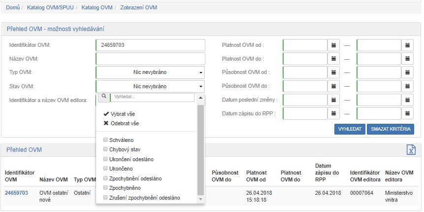Tick the Chybový stav checkbox
Screen dimensions: 424x212
[105, 149]
